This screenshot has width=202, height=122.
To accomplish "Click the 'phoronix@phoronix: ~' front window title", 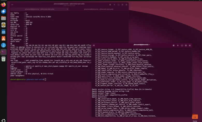I will (142, 45).
